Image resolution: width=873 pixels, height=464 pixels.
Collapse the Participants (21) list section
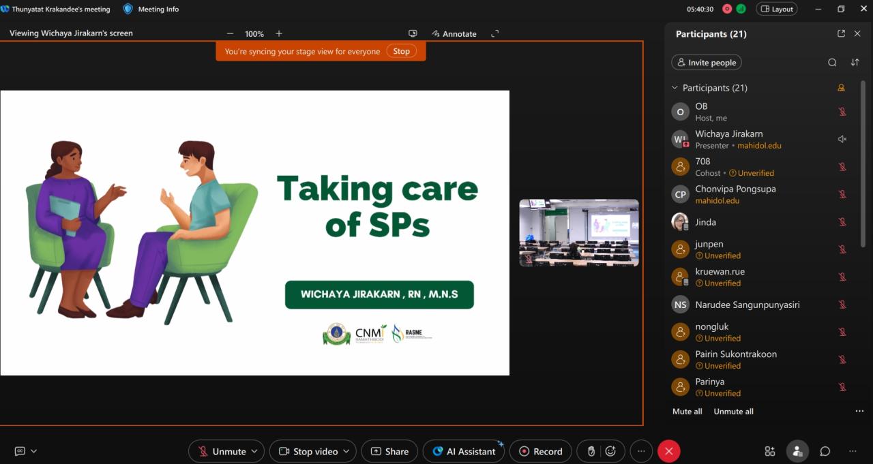coord(675,88)
